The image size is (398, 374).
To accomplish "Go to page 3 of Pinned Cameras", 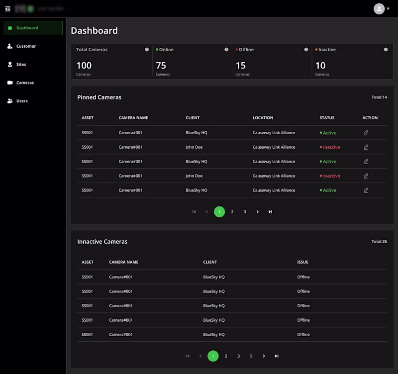I will pos(245,212).
